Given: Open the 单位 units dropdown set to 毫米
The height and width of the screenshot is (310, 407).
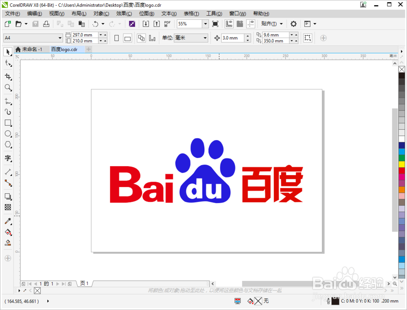Looking at the screenshot, I should tap(204, 38).
